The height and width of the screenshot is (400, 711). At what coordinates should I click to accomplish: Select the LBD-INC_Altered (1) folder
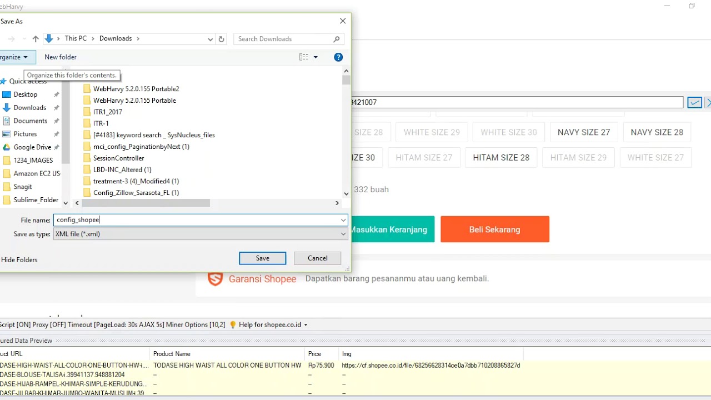click(122, 169)
